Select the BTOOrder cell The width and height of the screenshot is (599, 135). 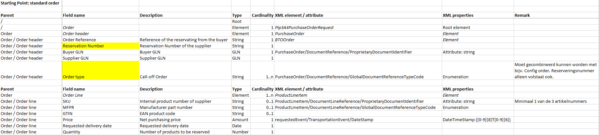(x=285, y=40)
